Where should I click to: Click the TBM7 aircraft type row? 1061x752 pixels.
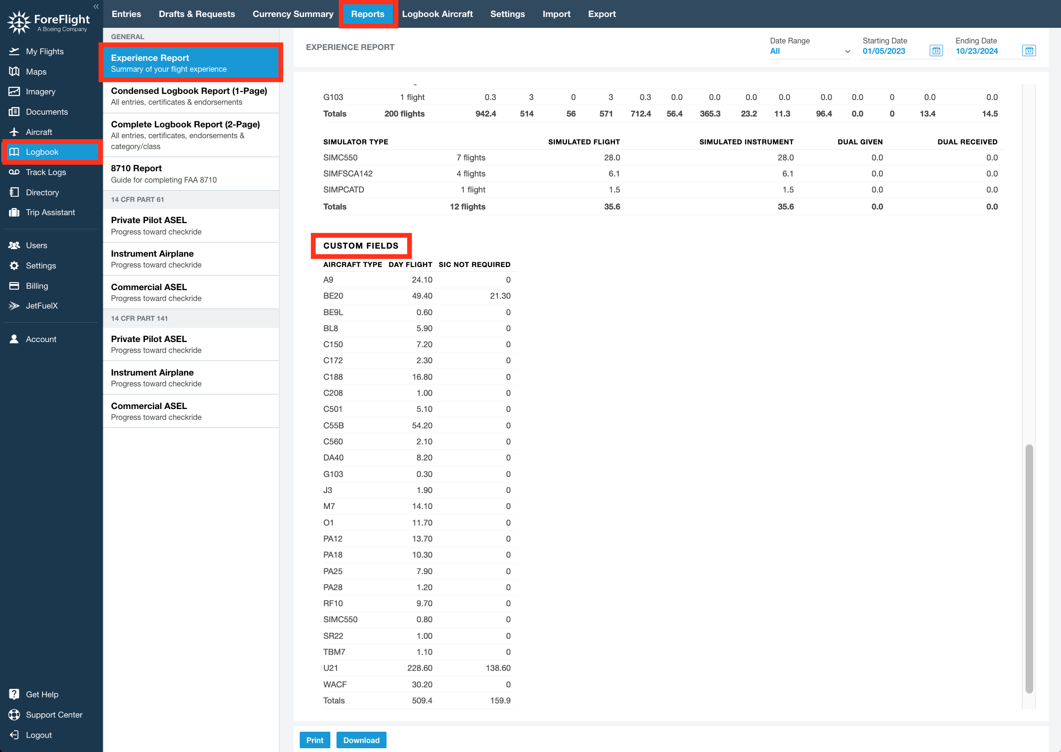[x=420, y=652]
